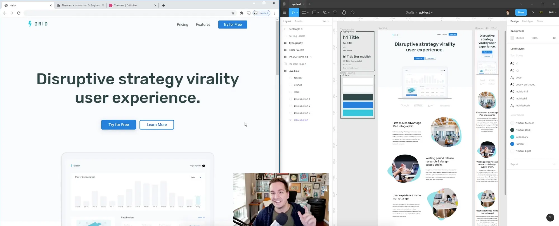
Task: Toggle Background color visibility eye
Action: pyautogui.click(x=554, y=38)
